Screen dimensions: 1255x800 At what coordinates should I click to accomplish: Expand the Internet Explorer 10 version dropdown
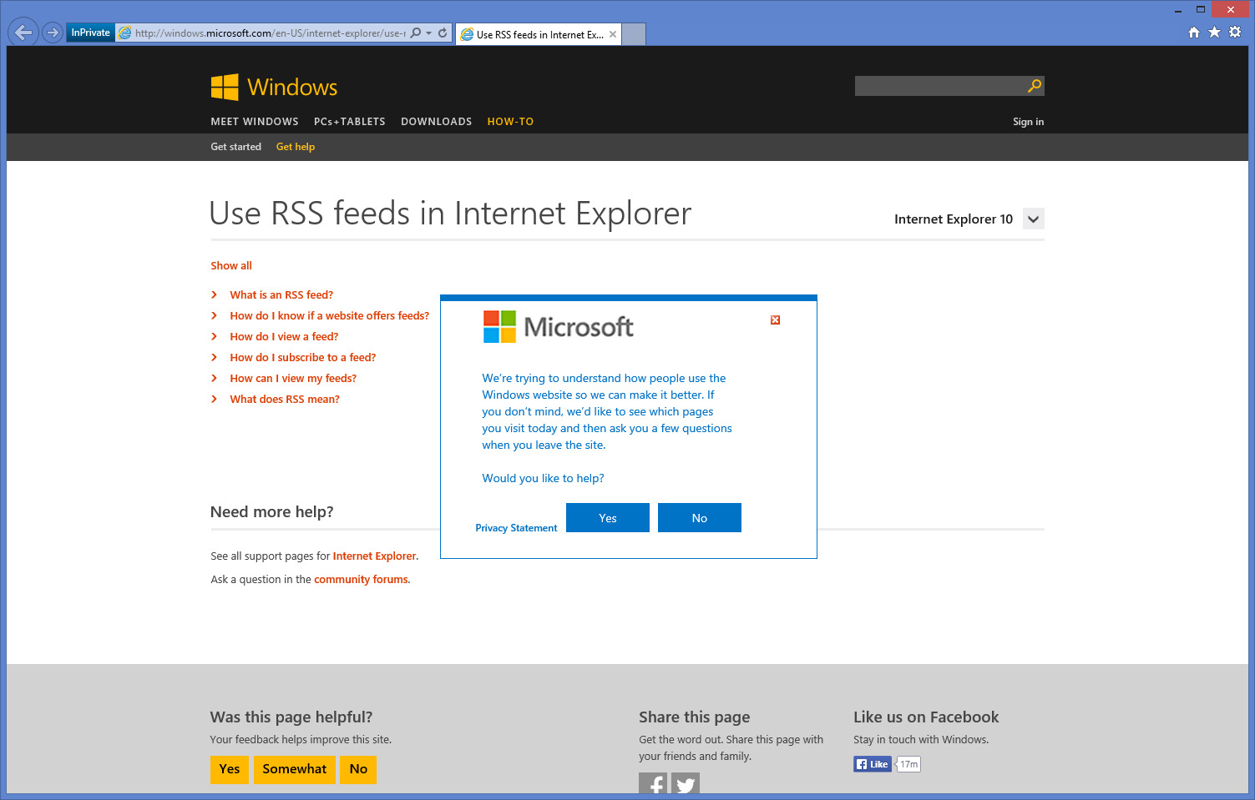(1034, 219)
